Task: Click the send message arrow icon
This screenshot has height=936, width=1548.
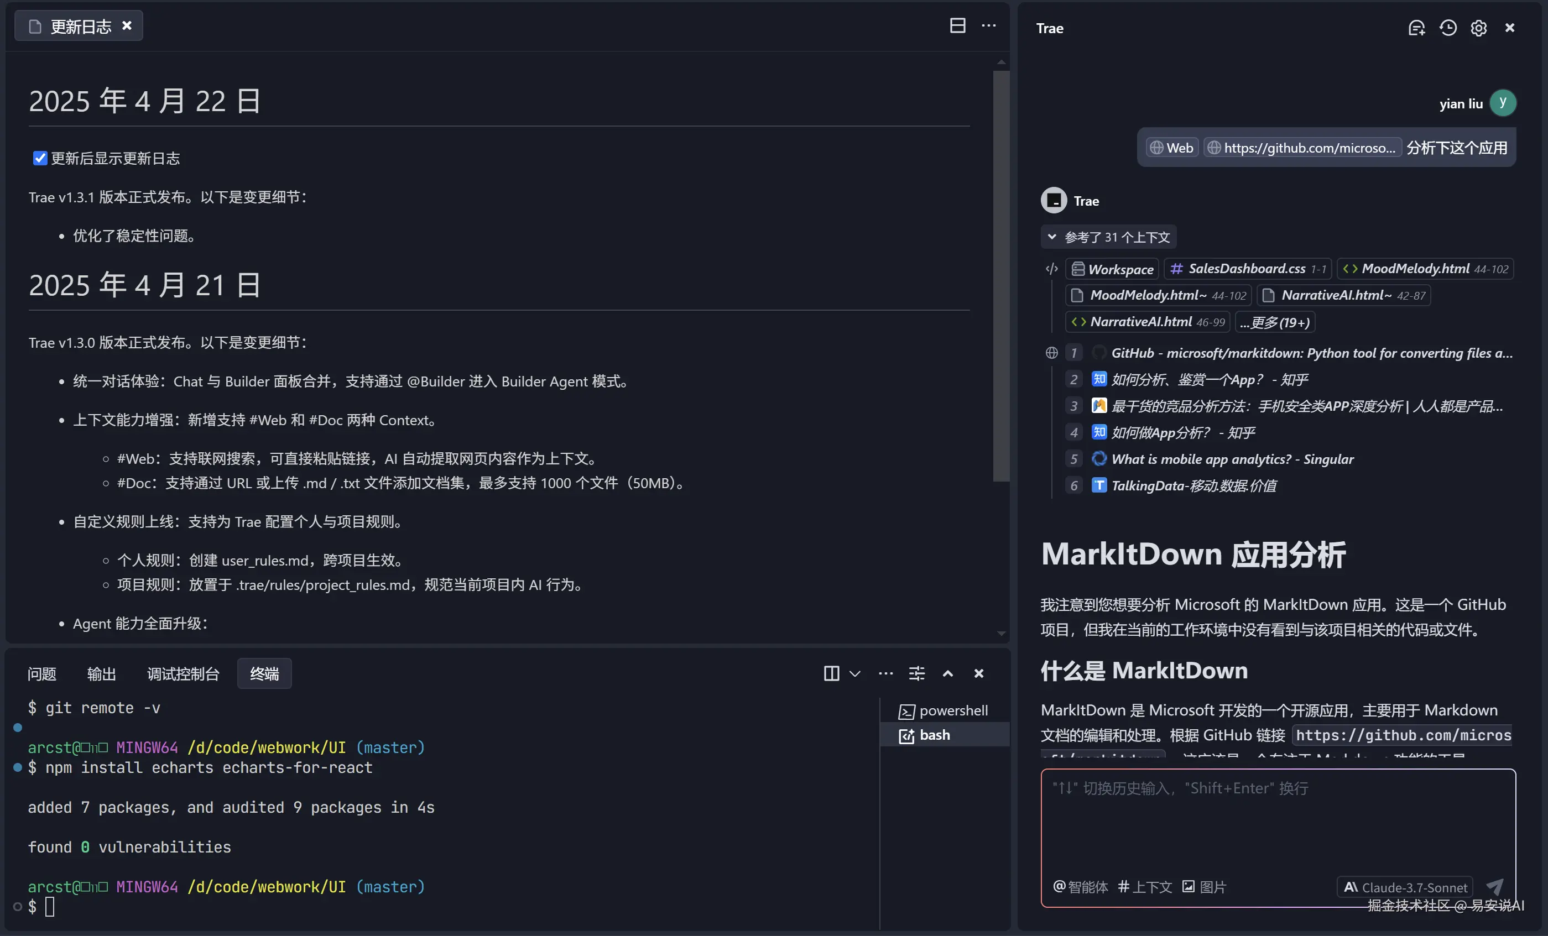Action: coord(1494,886)
